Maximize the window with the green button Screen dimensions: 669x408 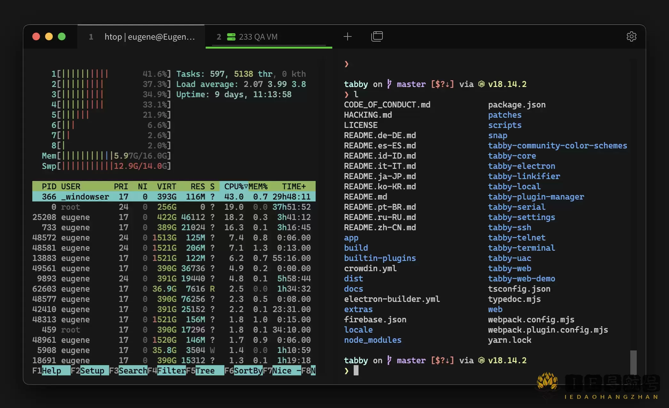62,36
